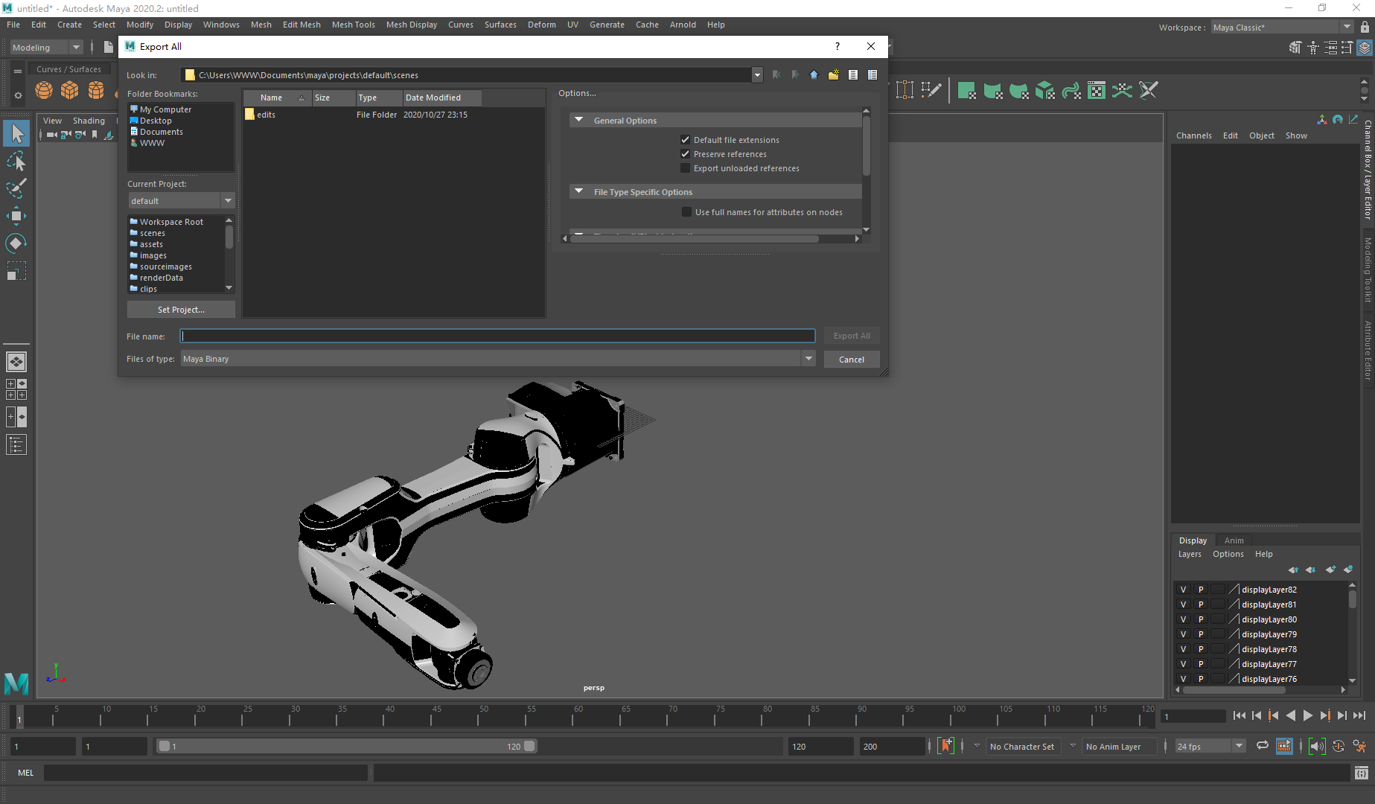The image size is (1375, 804).
Task: Expand the Current Project dropdown
Action: (228, 200)
